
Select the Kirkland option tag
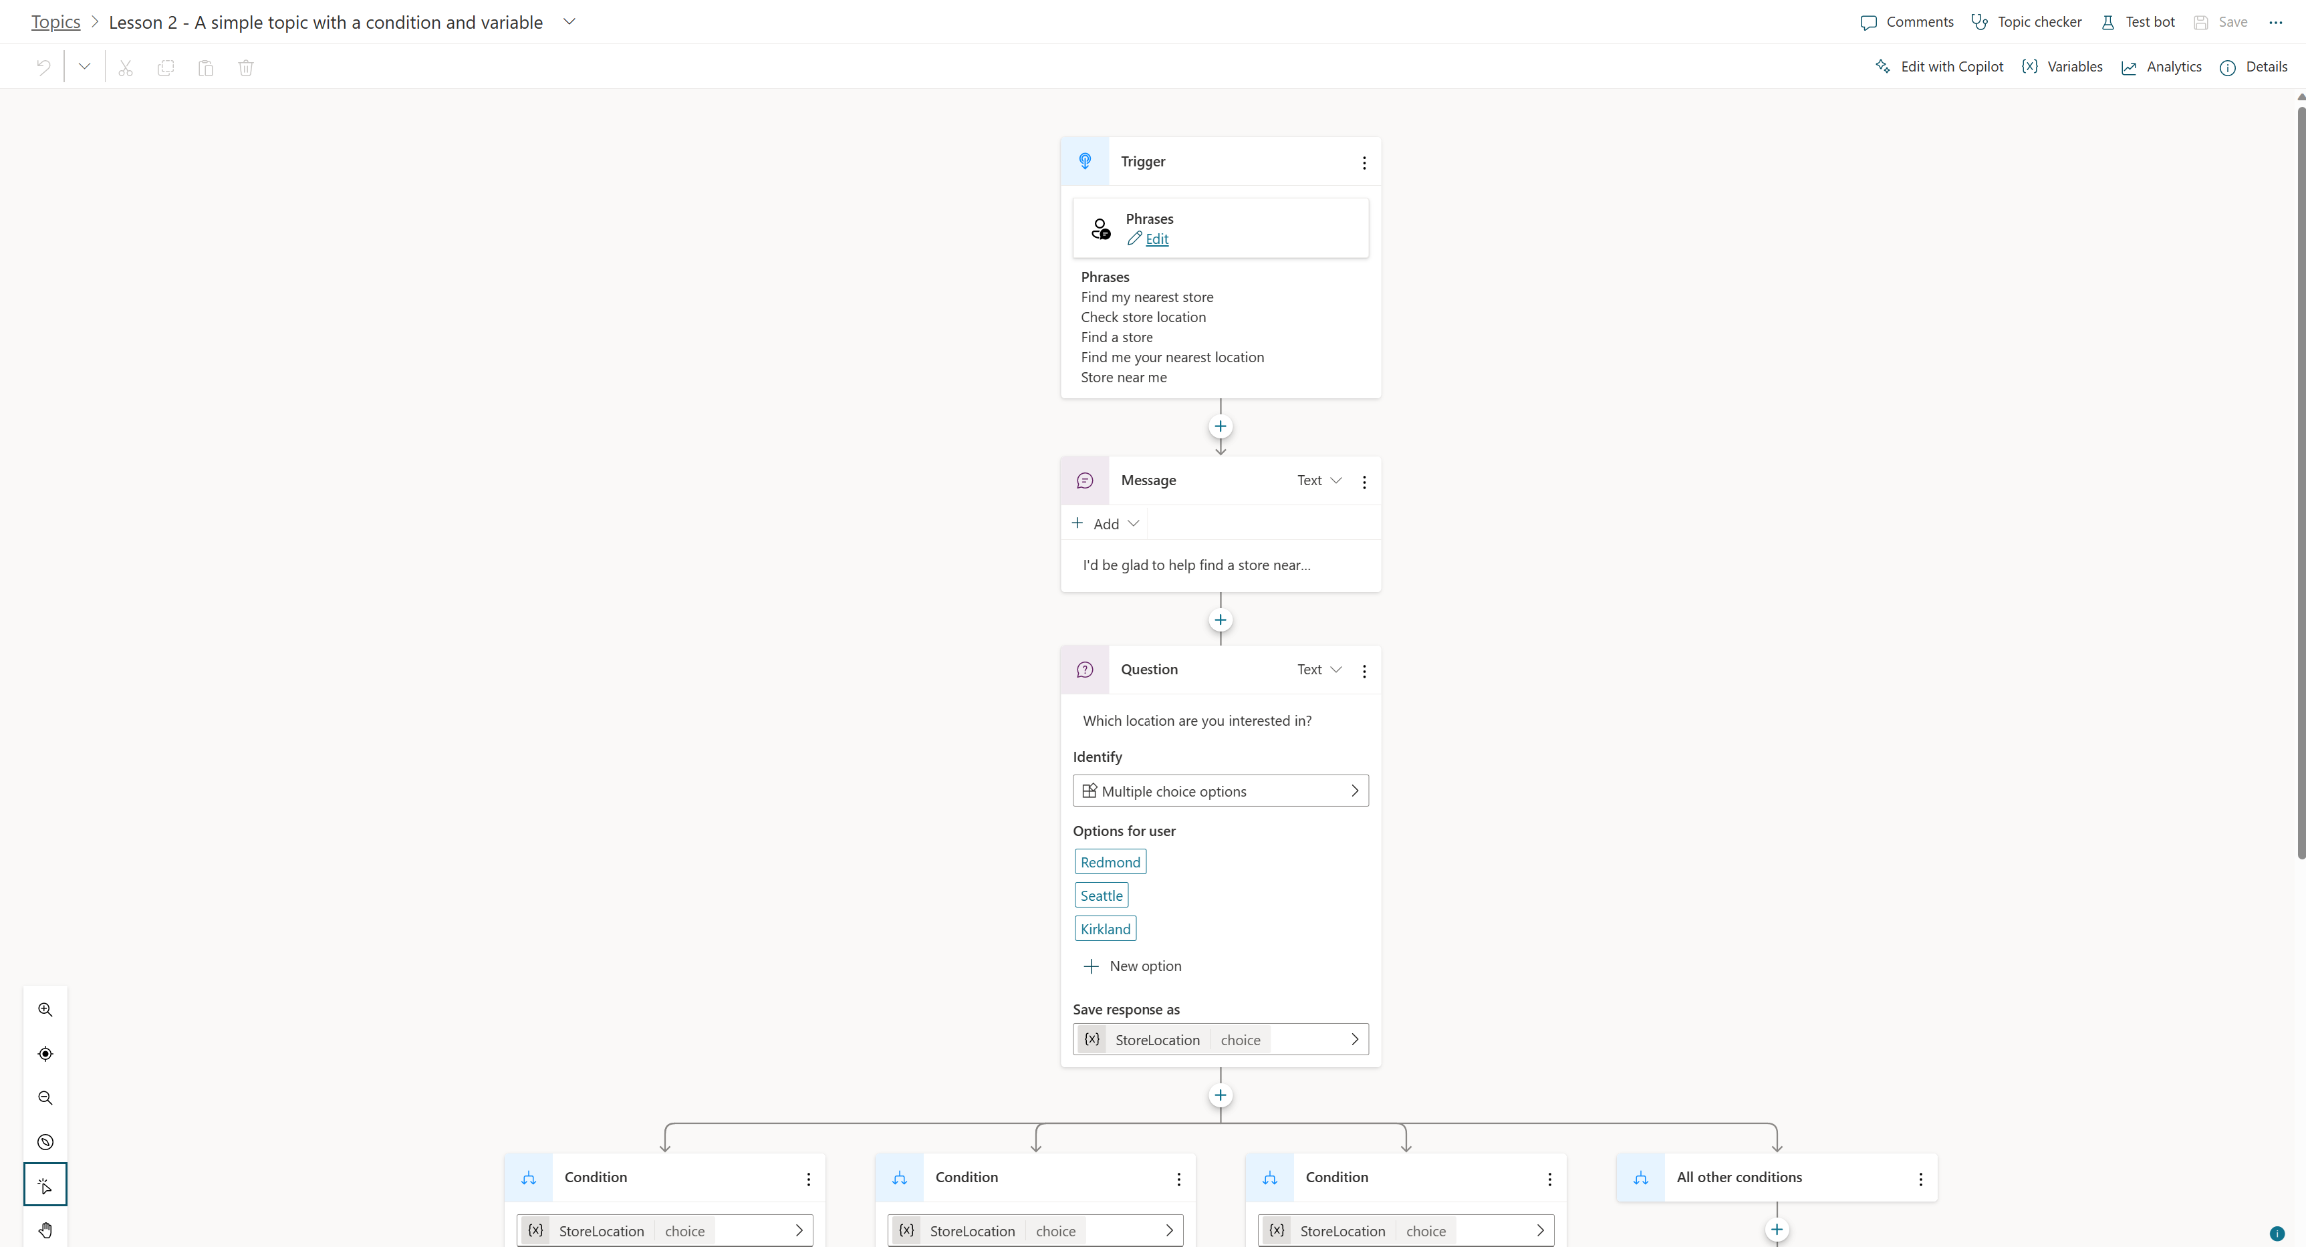1106,928
